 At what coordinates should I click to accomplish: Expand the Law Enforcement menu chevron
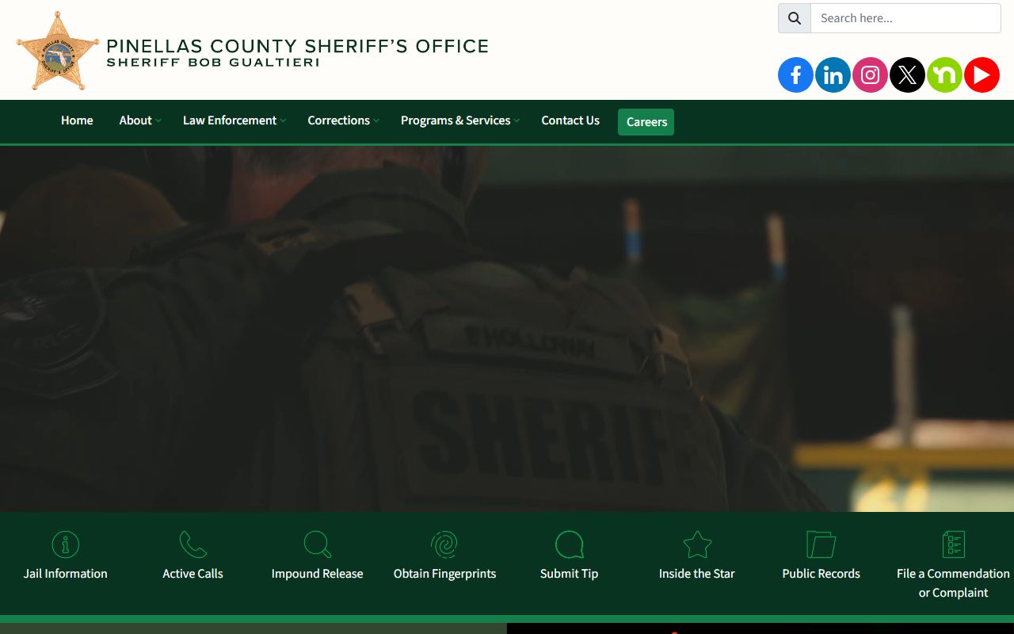283,120
